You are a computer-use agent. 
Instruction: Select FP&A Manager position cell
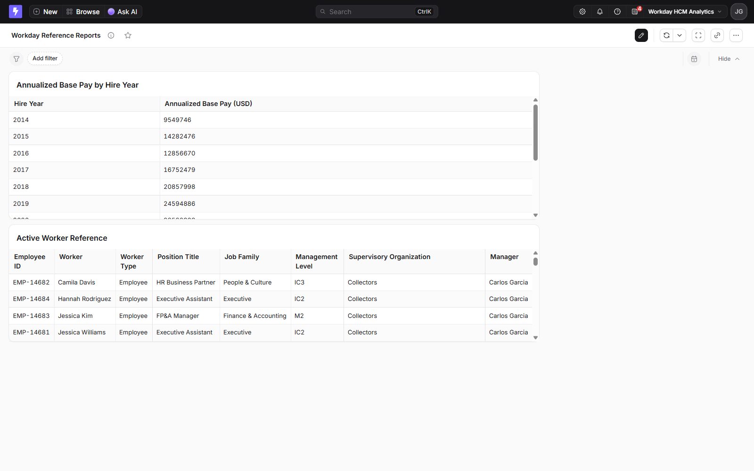[186, 316]
